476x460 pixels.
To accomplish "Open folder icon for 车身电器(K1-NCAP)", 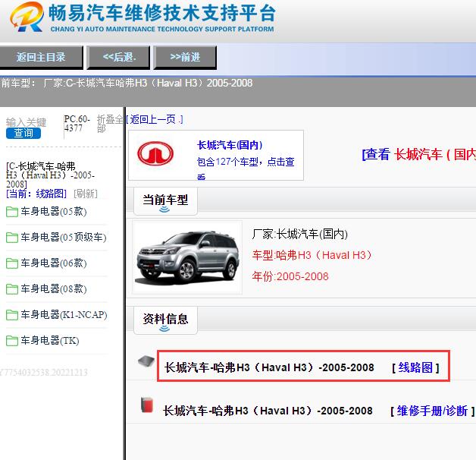I will 12,315.
